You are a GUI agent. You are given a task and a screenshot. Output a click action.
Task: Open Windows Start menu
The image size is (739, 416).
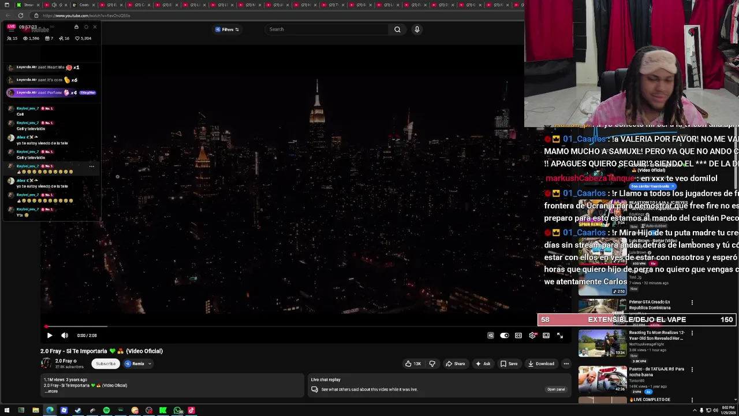[7, 411]
